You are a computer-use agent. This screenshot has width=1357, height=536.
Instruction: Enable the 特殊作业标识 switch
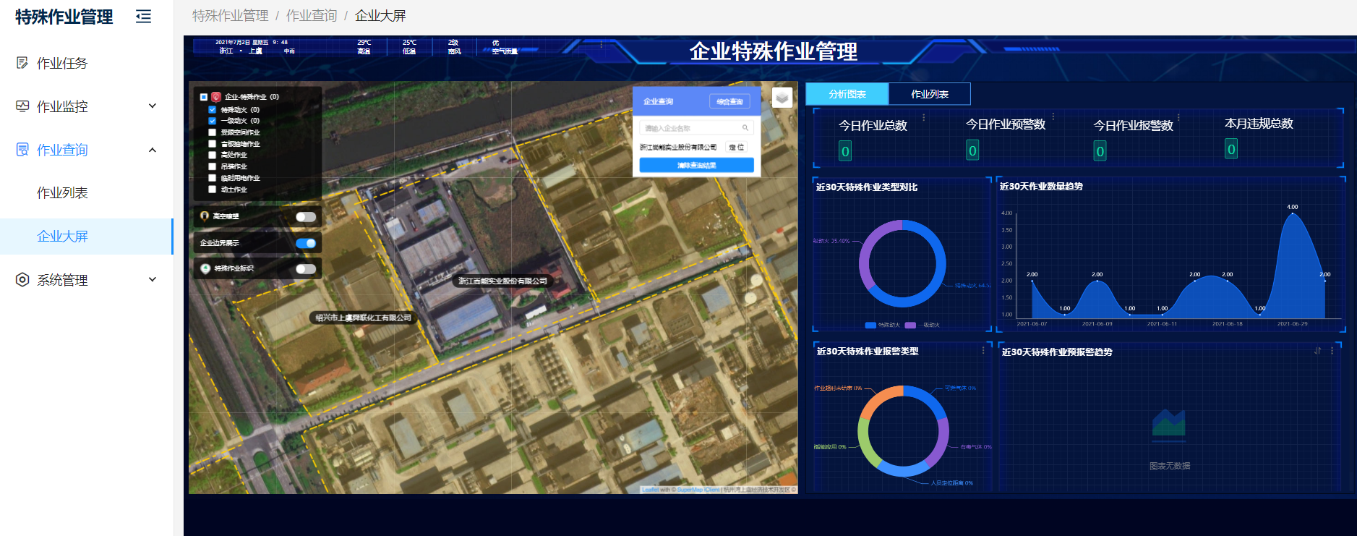point(306,269)
